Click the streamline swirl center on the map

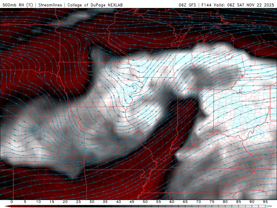coord(135,87)
